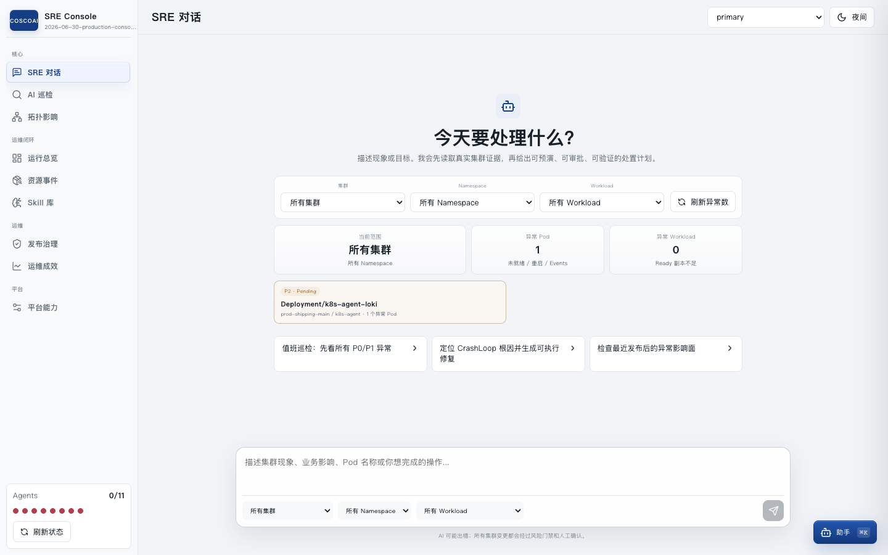Open the 助手 assistant button

(845, 532)
